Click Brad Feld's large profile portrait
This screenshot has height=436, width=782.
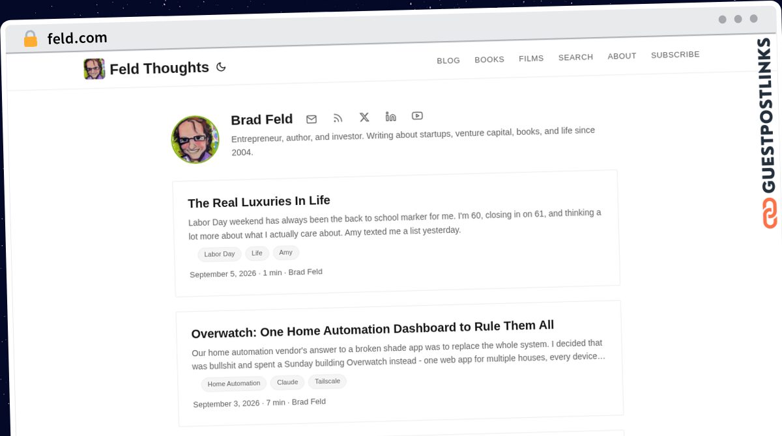195,140
